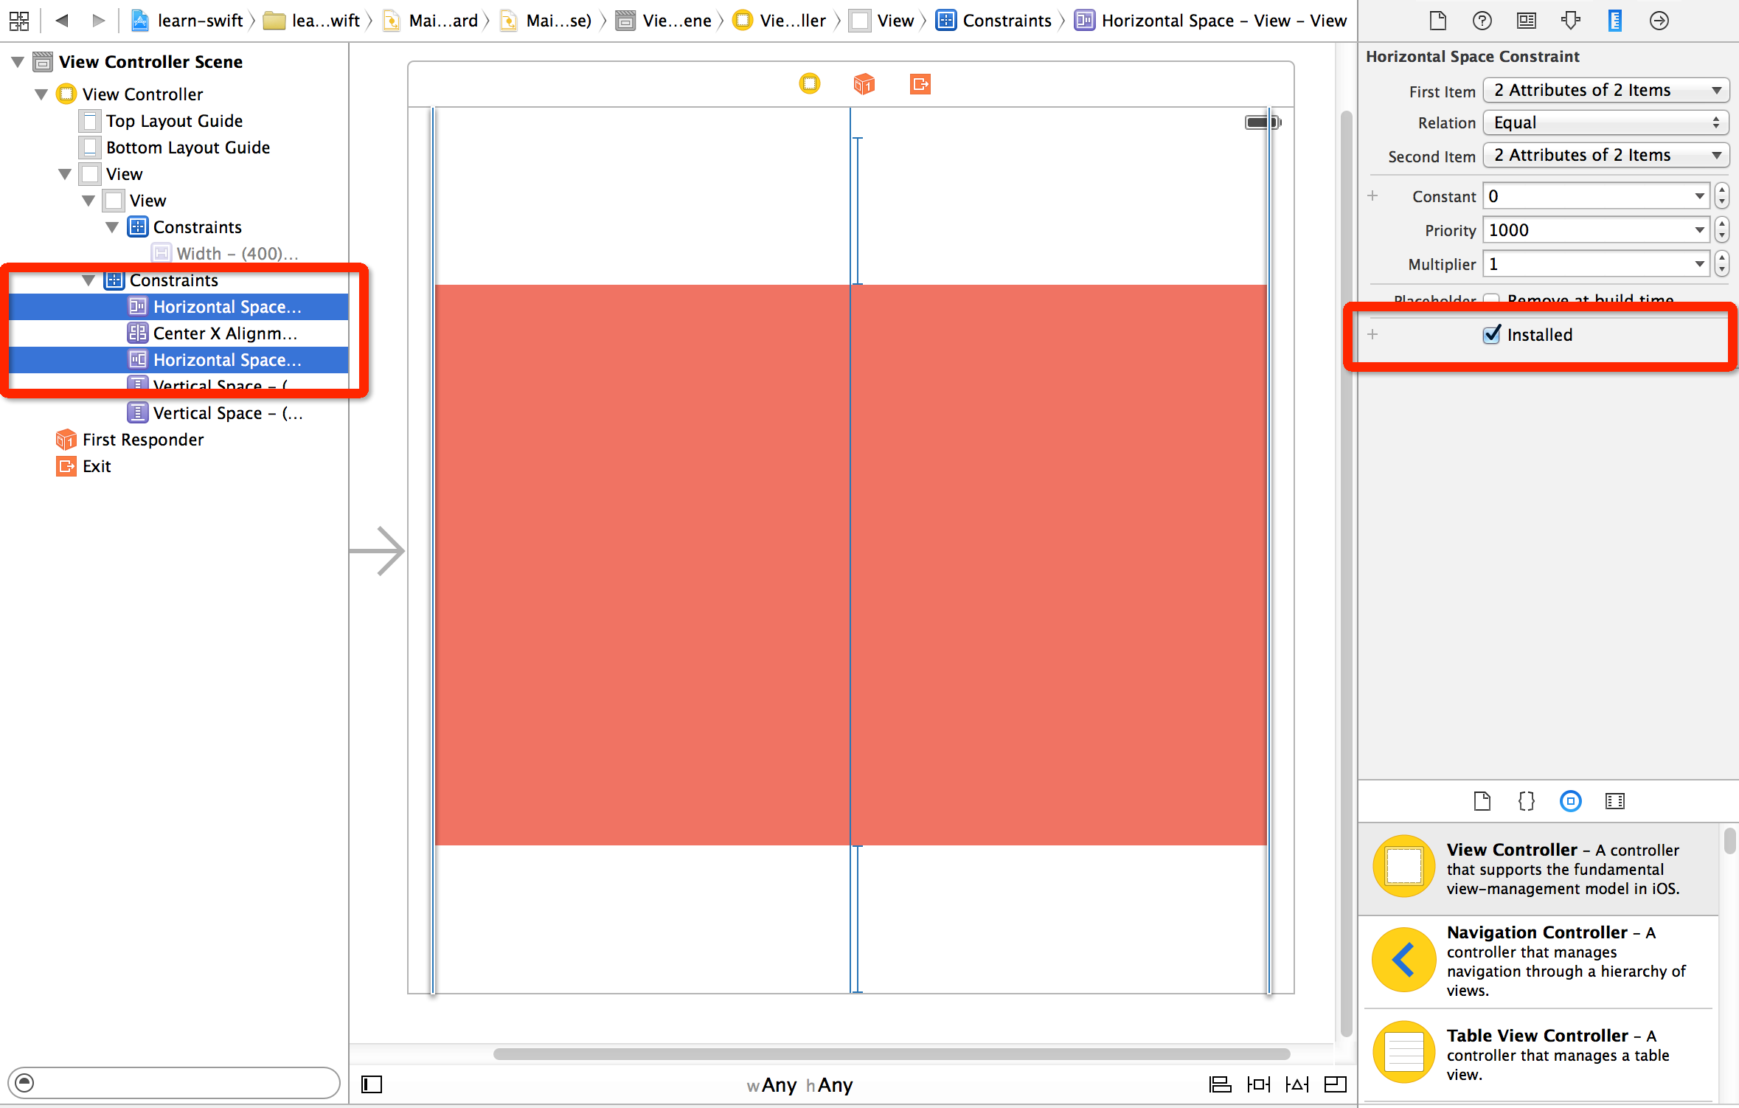
Task: Open the Pin constraints tool
Action: 1259,1084
